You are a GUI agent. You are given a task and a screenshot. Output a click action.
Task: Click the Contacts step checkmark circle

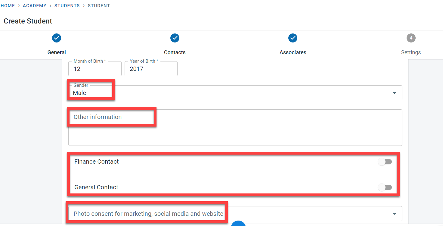click(x=175, y=38)
